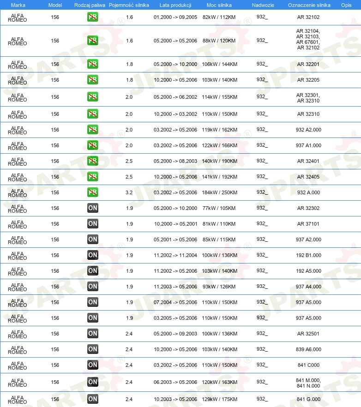Click the ON diesel icon in the 841 C000 row
361x407 pixels.
pyautogui.click(x=93, y=365)
